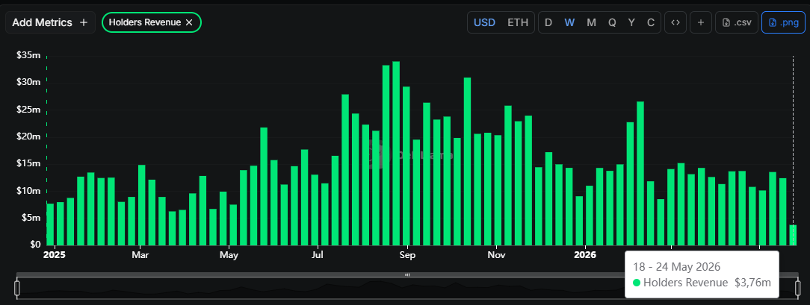Viewport: 810px width, 305px height.
Task: Click the $3,76m tooltip value
Action: click(x=752, y=283)
